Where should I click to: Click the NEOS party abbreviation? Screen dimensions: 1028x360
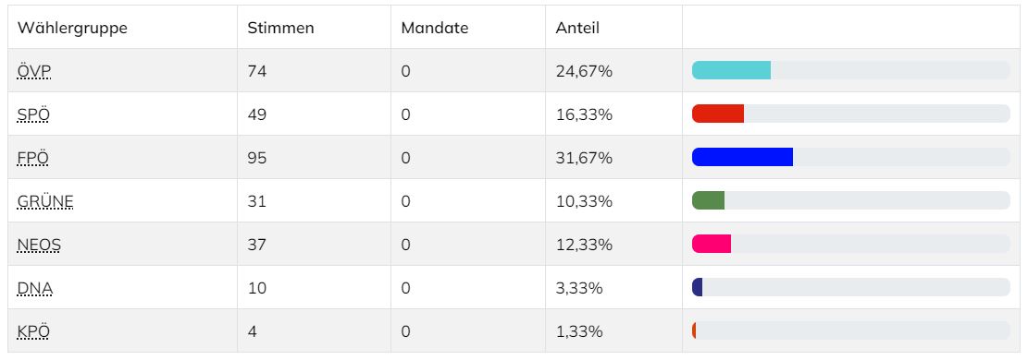point(40,245)
